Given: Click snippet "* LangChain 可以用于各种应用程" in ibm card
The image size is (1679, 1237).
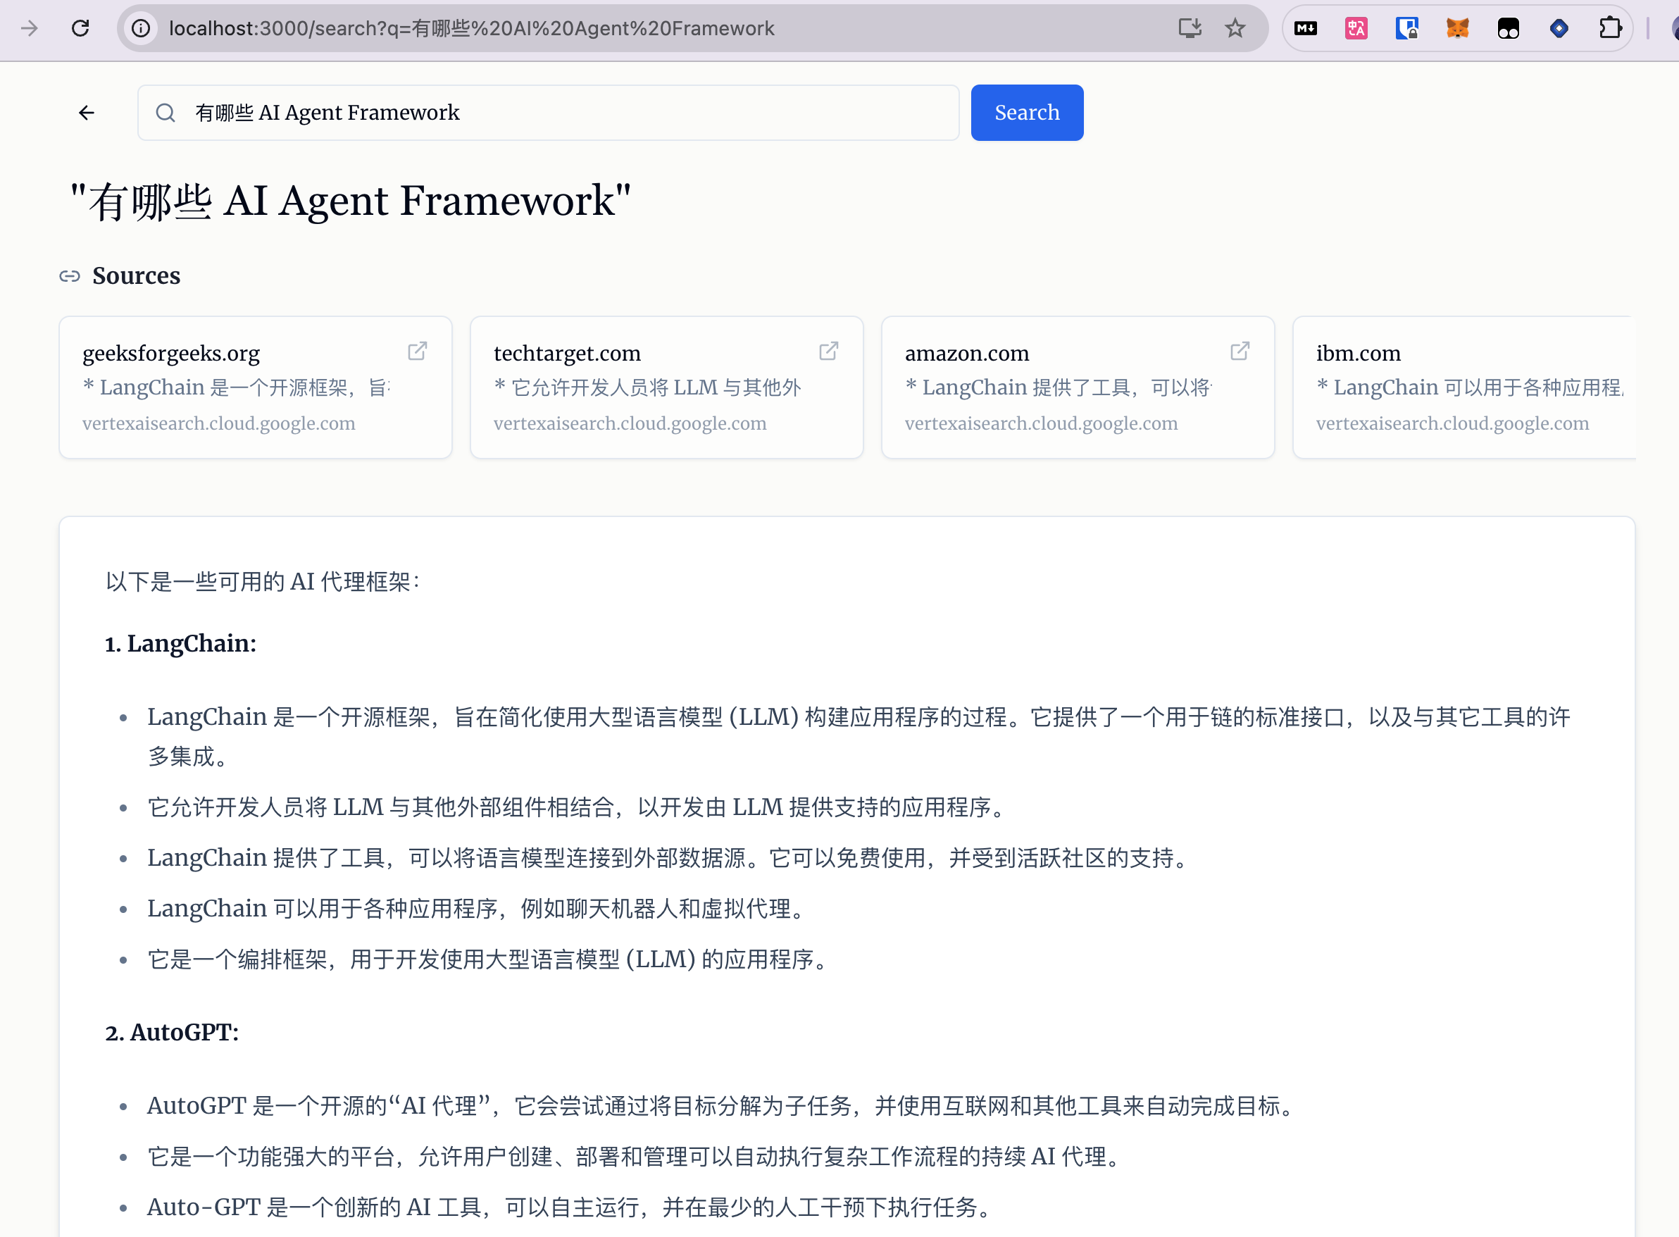Looking at the screenshot, I should tap(1470, 387).
